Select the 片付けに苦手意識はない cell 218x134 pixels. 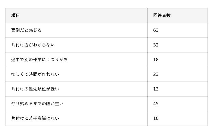point(35,118)
